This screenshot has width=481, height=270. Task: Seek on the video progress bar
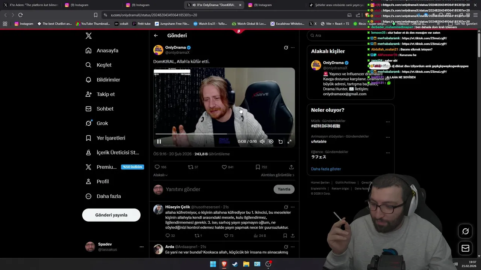point(224,133)
